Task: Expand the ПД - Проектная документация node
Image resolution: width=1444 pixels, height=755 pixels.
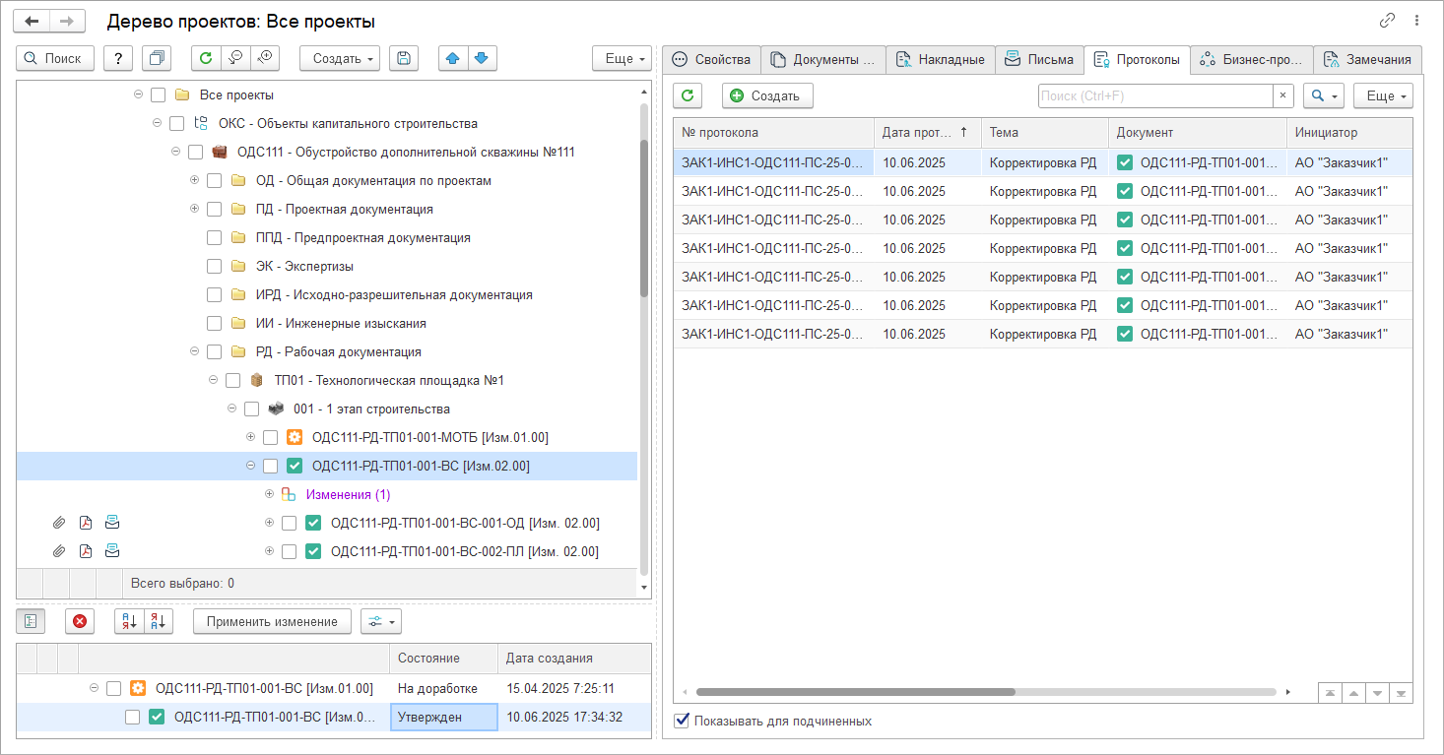Action: pyautogui.click(x=194, y=209)
